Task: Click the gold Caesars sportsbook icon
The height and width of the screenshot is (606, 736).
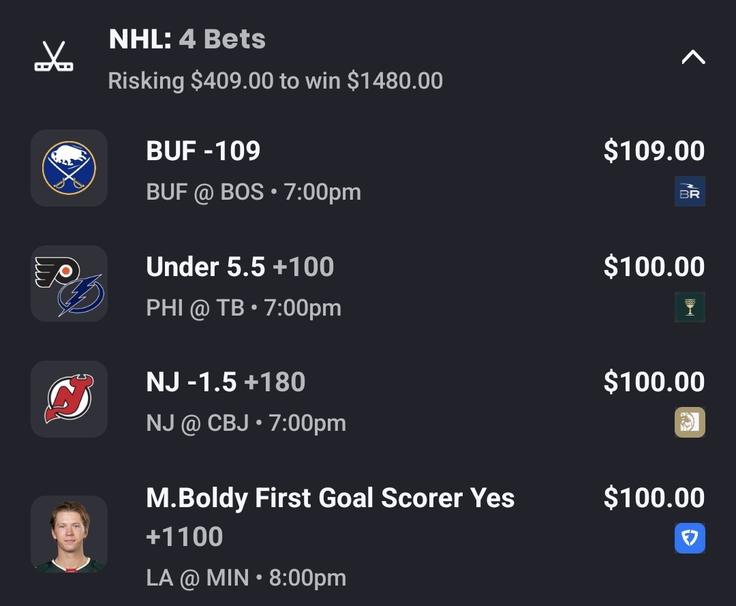Action: (x=689, y=422)
